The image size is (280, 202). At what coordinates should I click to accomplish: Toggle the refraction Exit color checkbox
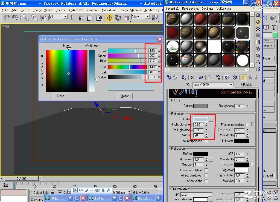pos(252,164)
